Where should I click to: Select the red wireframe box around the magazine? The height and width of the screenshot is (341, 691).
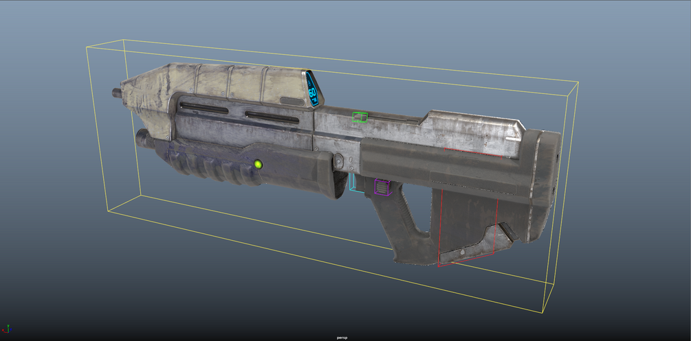coord(470,207)
